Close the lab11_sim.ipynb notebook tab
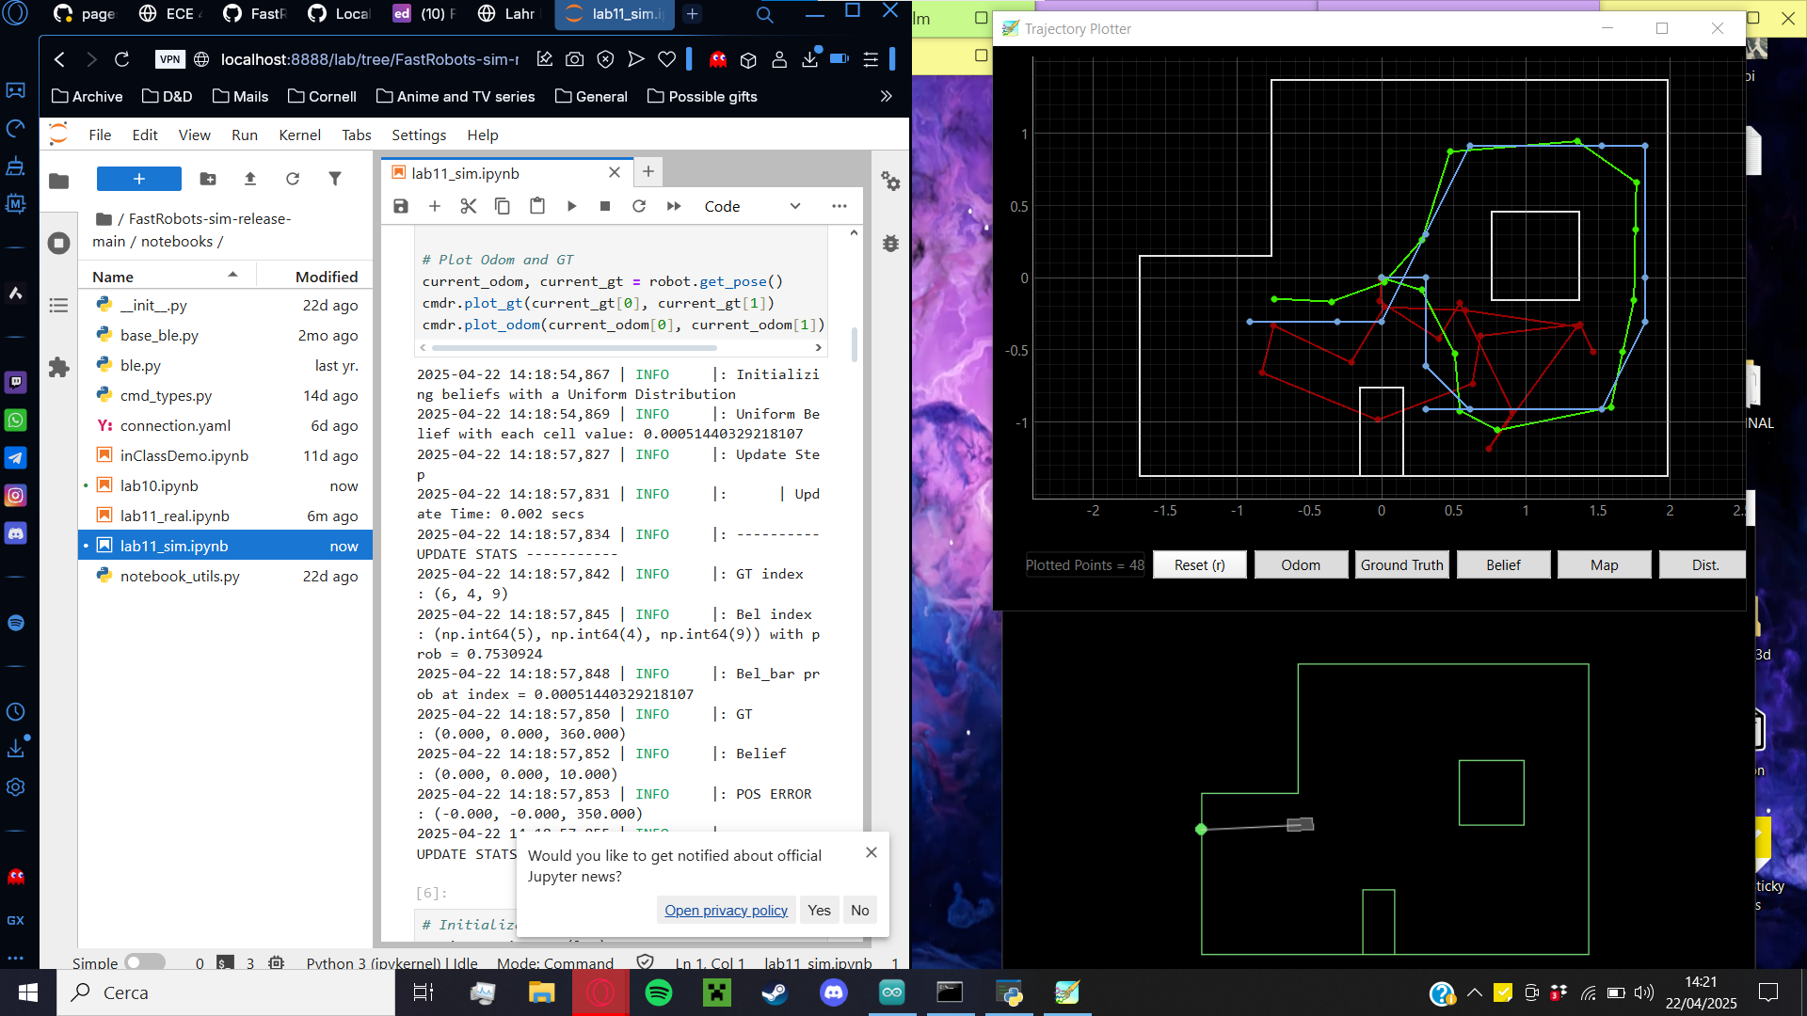 (615, 172)
